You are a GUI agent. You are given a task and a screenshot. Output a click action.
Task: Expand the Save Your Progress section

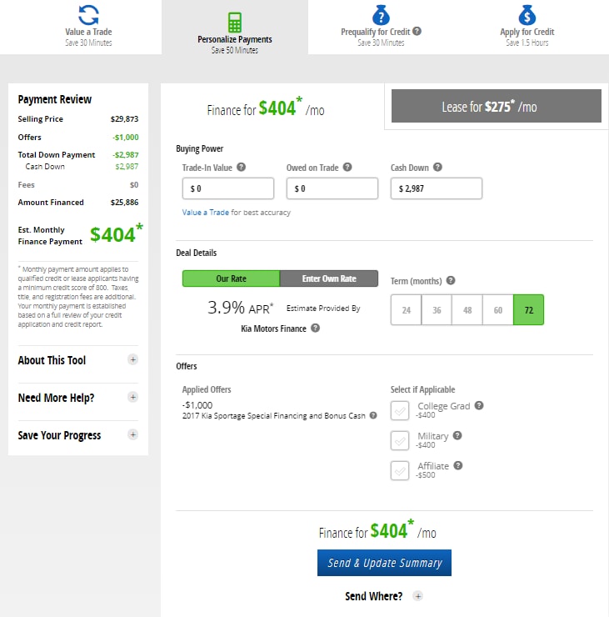pos(133,434)
